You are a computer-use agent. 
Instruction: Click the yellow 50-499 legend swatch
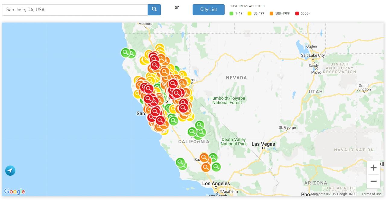pyautogui.click(x=249, y=14)
